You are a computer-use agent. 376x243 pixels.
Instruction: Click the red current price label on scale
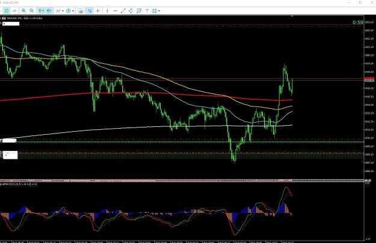369,78
